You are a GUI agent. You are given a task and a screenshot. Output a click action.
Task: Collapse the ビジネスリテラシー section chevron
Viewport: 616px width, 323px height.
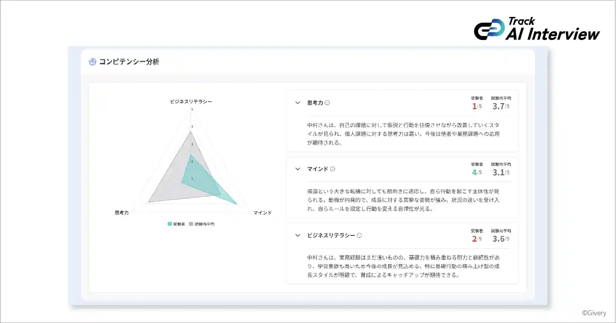click(x=297, y=235)
